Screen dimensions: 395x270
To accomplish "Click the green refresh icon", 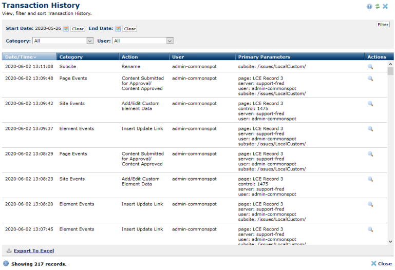I will click(377, 6).
